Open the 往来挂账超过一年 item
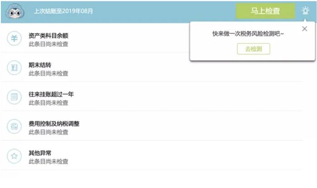Screen dimensions: 317x188 pyautogui.click(x=51, y=94)
